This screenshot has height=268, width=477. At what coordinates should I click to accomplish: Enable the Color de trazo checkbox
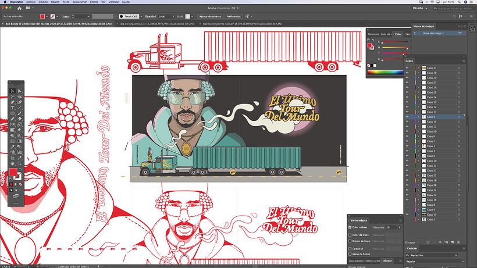point(350,235)
